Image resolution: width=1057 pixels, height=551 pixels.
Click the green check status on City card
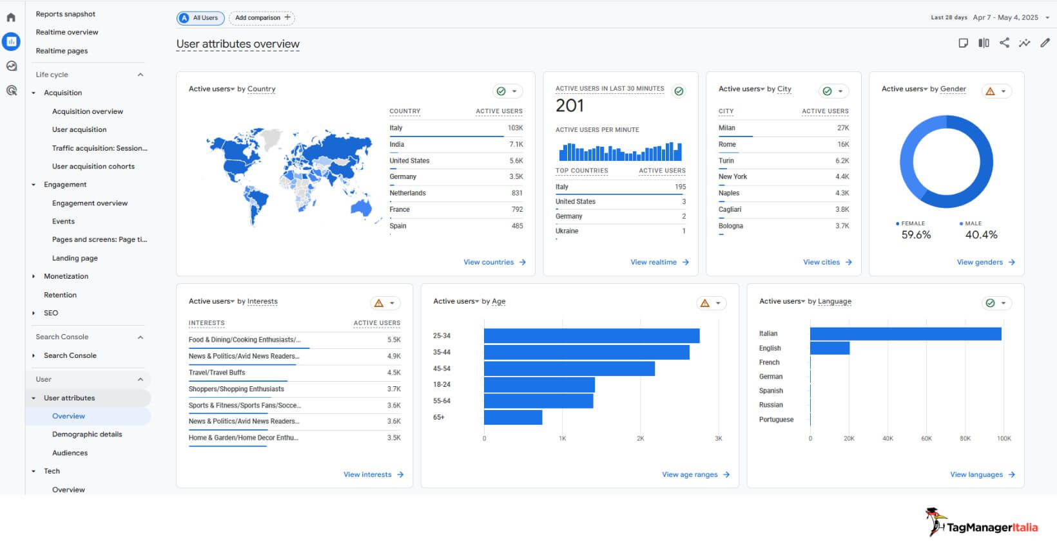pyautogui.click(x=827, y=91)
